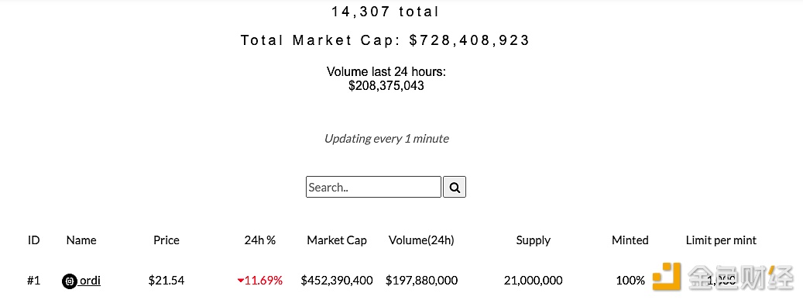803x300 pixels.
Task: Click the magnifying glass search button
Action: click(455, 187)
